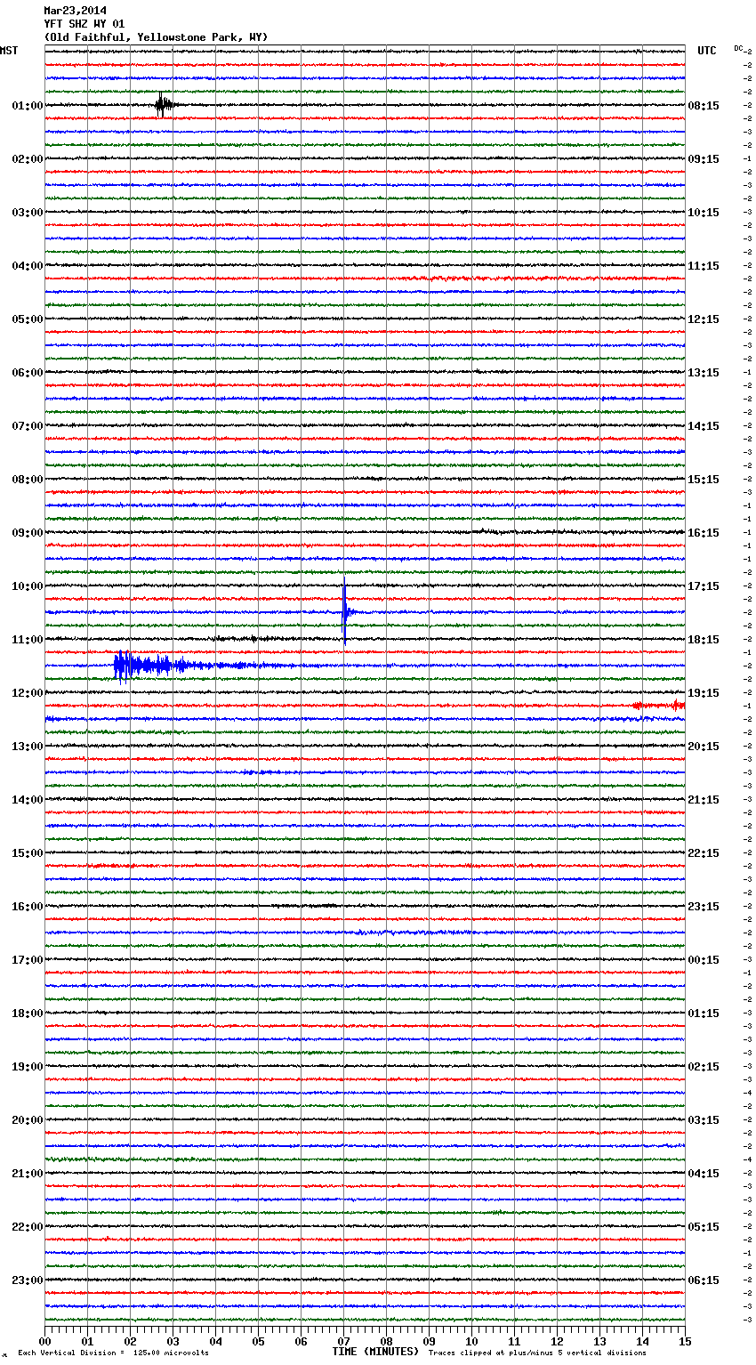Click the "02:15" UTC time label
Viewport: 756px width, 1365px height.
(704, 1067)
